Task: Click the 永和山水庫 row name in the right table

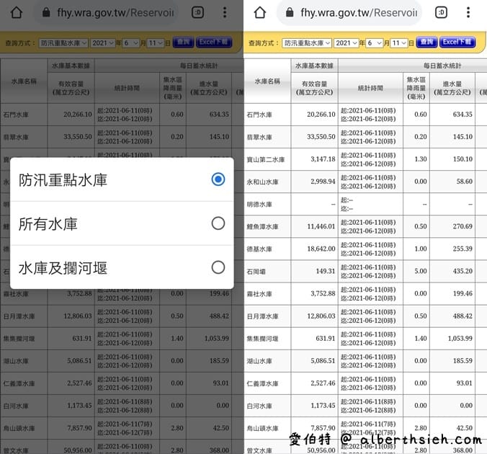Action: [x=262, y=182]
